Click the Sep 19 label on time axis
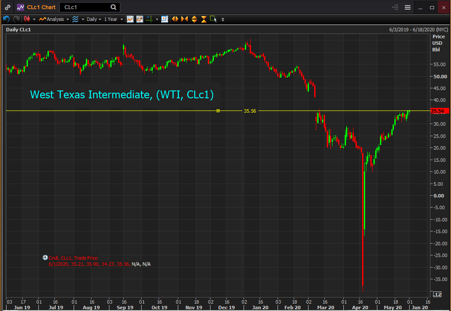451x311 pixels. click(x=125, y=307)
